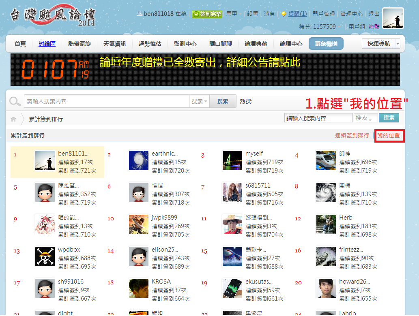
Task: Open the 搜索 dropdown in breadcrumb search
Action: [x=365, y=118]
